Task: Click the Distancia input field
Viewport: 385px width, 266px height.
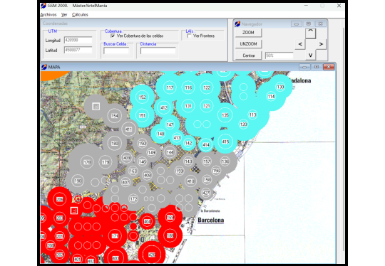Action: tap(158, 50)
